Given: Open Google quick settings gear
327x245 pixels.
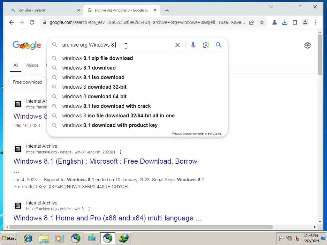Looking at the screenshot, I should 308,45.
